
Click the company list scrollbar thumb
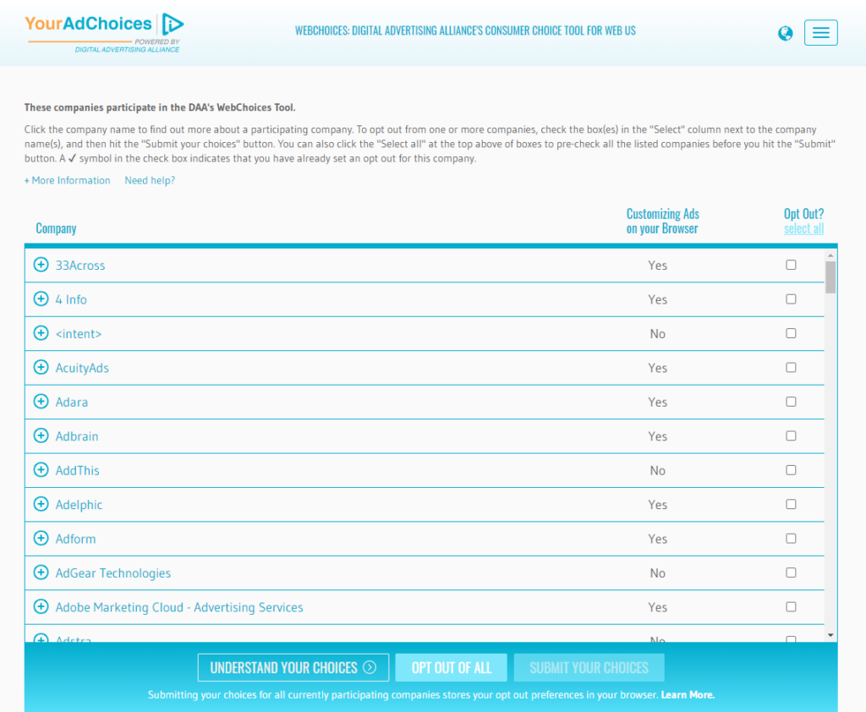pyautogui.click(x=830, y=277)
